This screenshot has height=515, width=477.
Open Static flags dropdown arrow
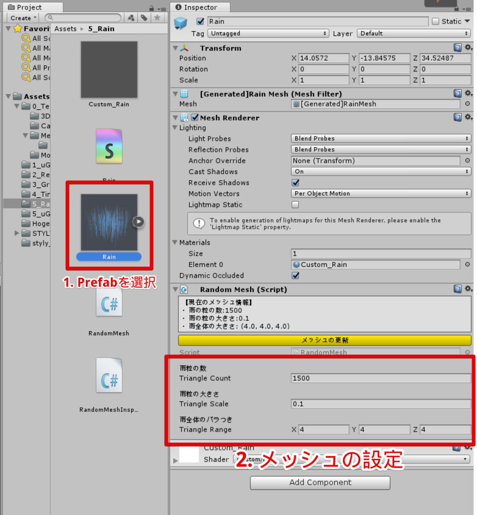click(x=467, y=21)
